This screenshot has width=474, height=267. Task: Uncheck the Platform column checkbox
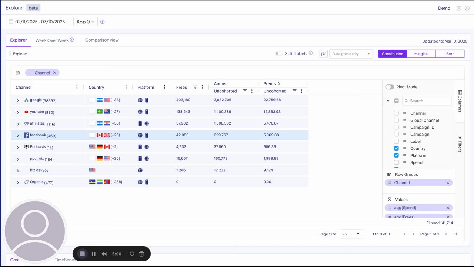tap(396, 155)
